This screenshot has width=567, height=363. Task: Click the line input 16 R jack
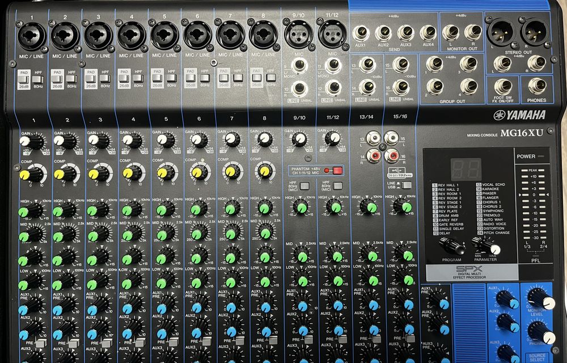click(401, 87)
